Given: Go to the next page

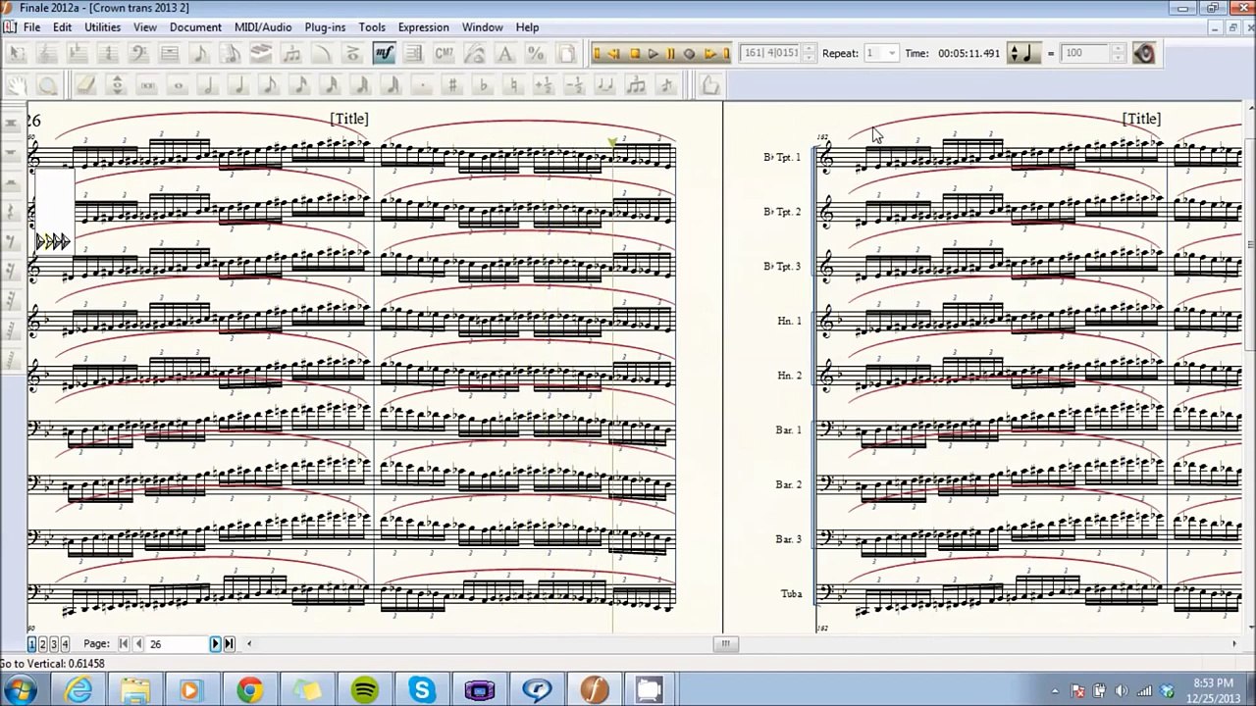Looking at the screenshot, I should [x=215, y=644].
